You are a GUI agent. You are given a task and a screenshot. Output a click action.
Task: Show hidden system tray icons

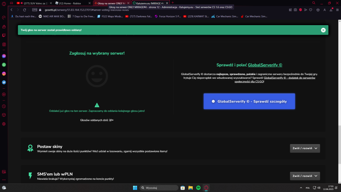(x=301, y=188)
